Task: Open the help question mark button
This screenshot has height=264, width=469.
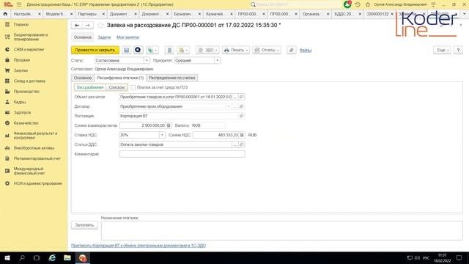Action: click(458, 50)
